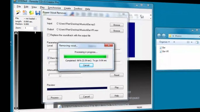
Task: Click the Input path C:\Users\Fher\Desktop\Musica\Bar.mp3
Action: point(76,24)
